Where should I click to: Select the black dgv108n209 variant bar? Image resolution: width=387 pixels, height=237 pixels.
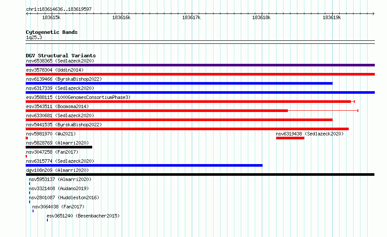200,174
